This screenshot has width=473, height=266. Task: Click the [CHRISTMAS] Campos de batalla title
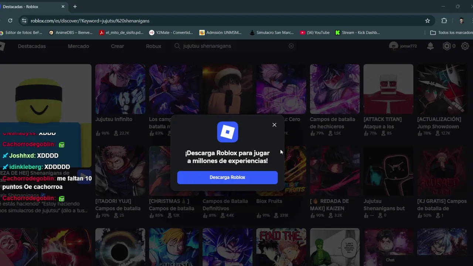pyautogui.click(x=171, y=205)
